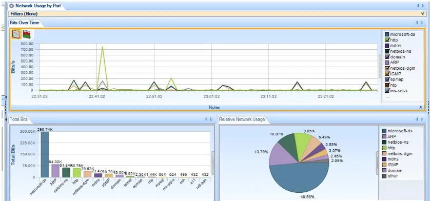Click the 295.74K value above first bar
The image size is (430, 201).
click(45, 129)
